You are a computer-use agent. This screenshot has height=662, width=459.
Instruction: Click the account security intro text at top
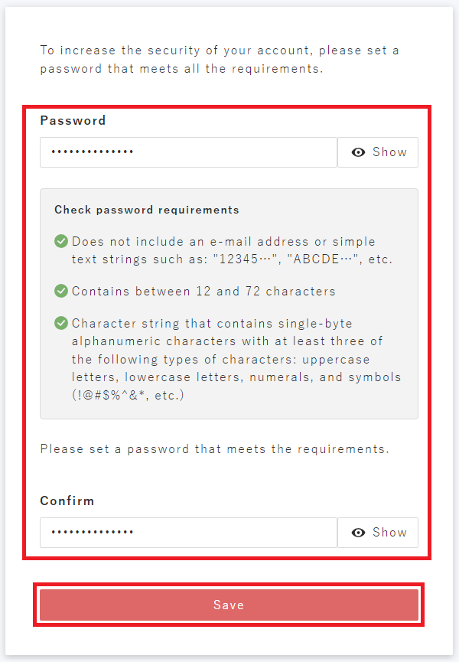point(220,60)
